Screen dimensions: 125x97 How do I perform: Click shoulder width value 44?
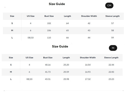(89, 38)
